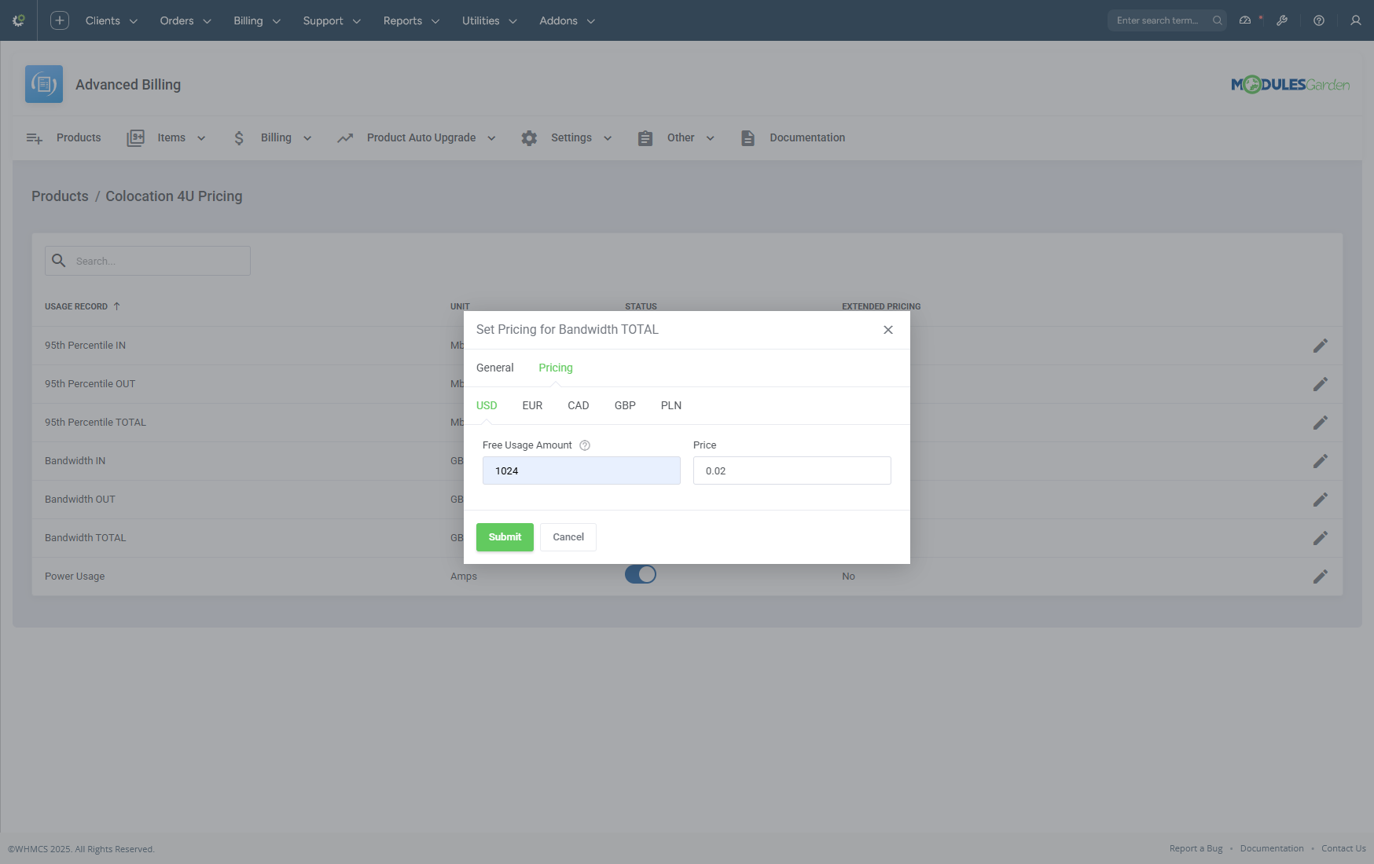Select the CAD currency tab

tap(579, 405)
